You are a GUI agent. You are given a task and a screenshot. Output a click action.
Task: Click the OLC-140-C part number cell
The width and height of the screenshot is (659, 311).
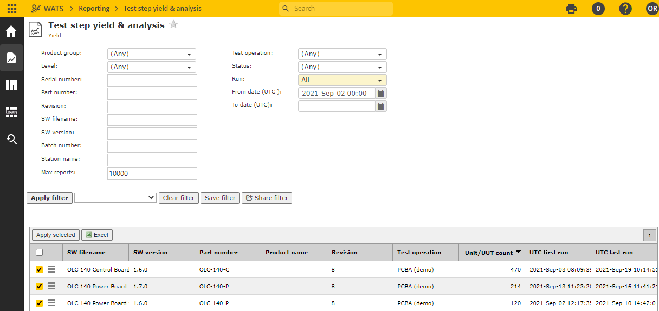pos(228,269)
